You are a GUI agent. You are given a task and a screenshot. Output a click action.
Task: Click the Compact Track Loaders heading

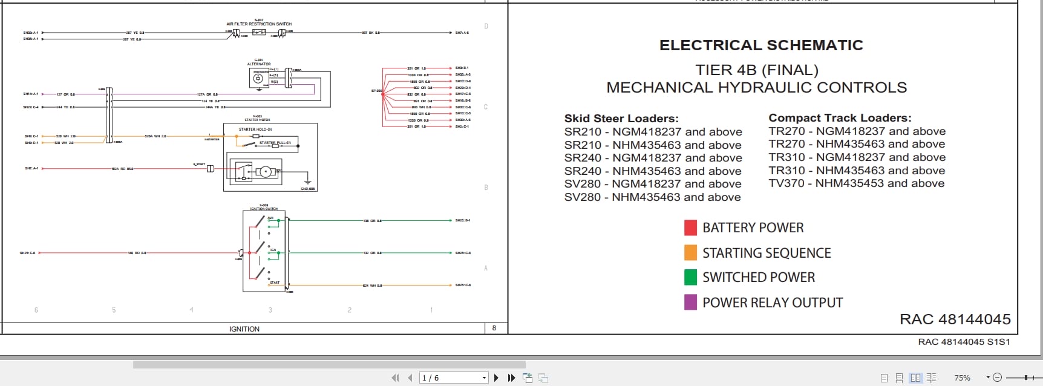click(840, 118)
